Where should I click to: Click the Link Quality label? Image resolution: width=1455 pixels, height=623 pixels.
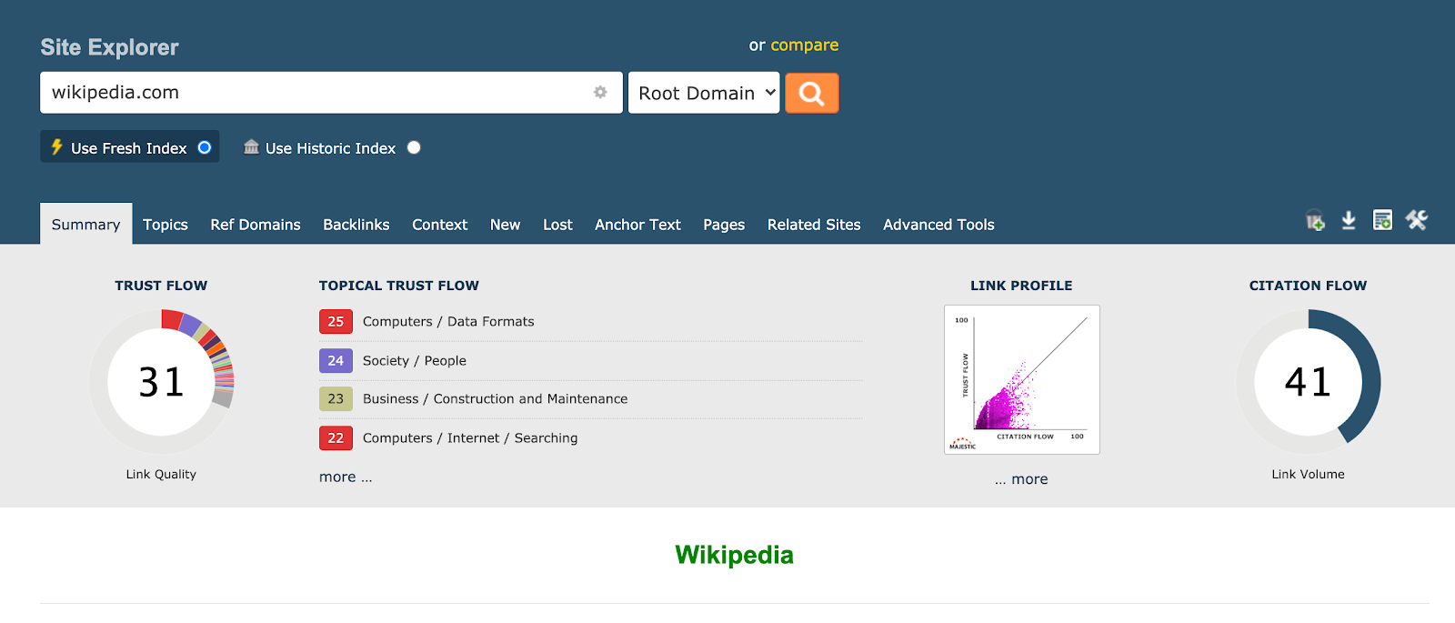tap(161, 474)
